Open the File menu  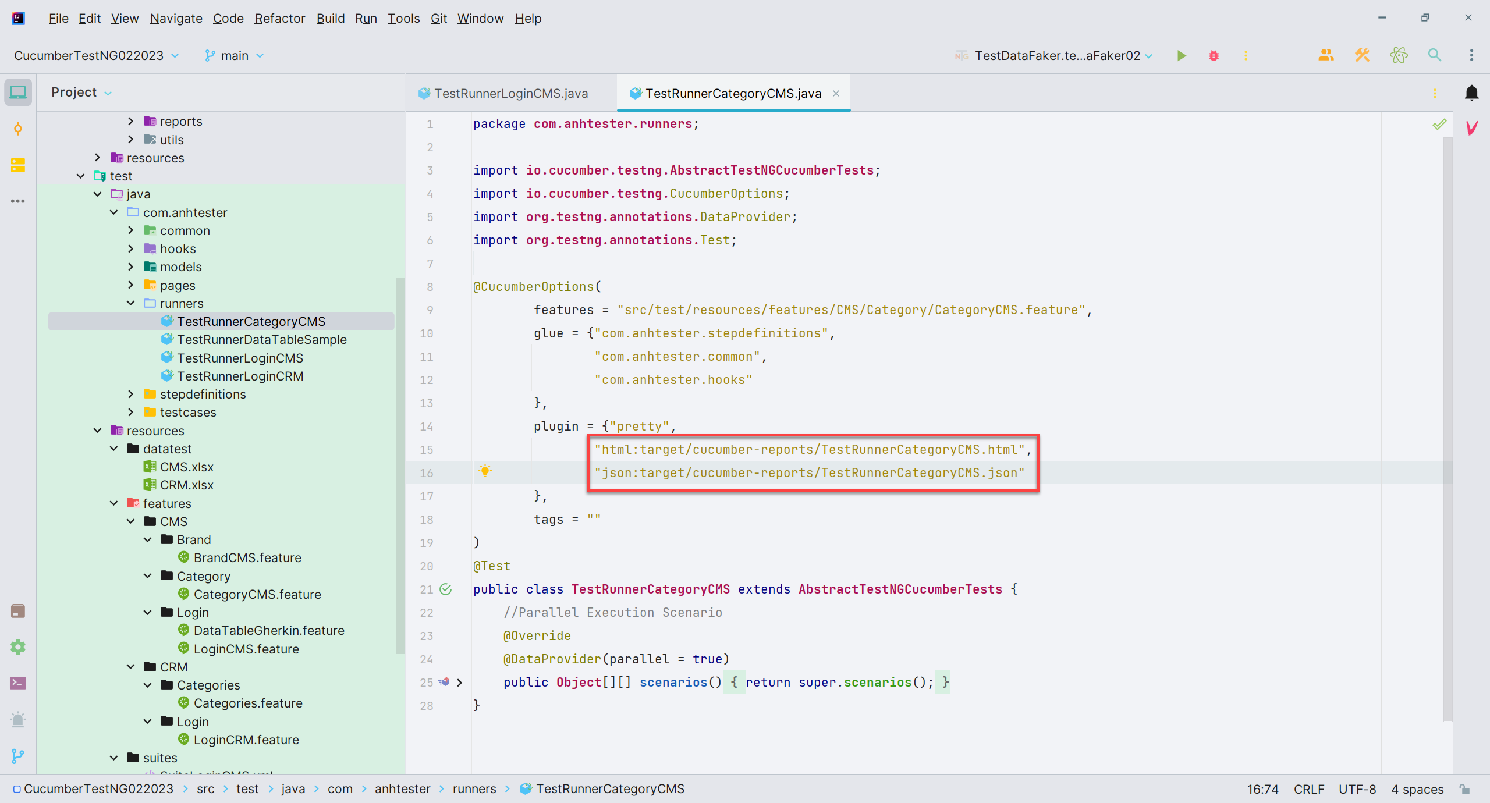click(x=58, y=18)
